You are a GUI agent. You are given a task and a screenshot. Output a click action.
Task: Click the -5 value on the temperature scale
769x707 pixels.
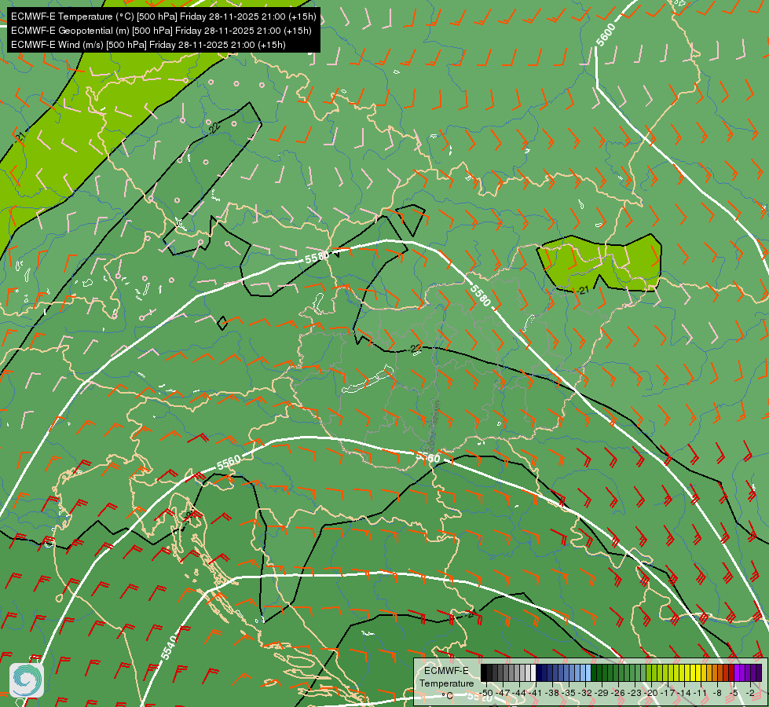tap(734, 693)
